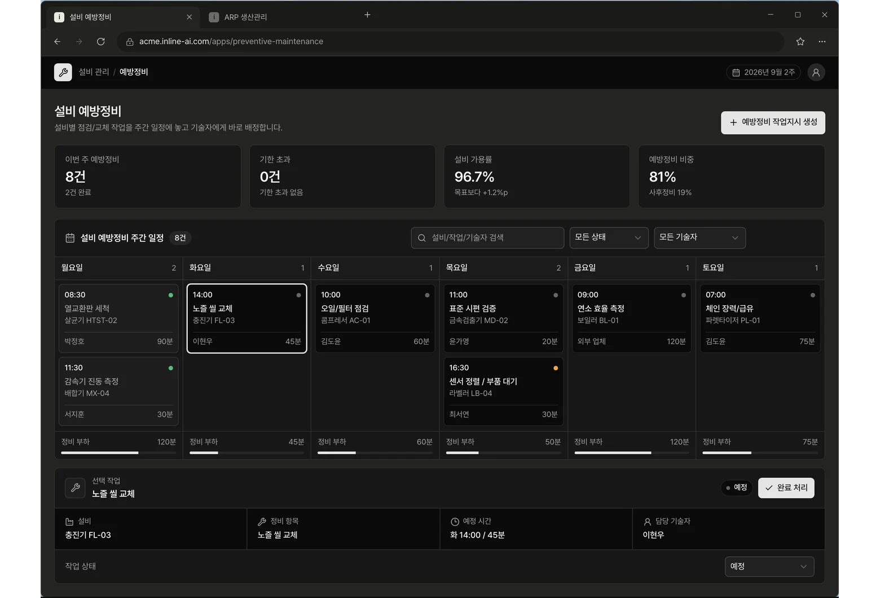
Task: Open a new browser tab
Action: 367,15
